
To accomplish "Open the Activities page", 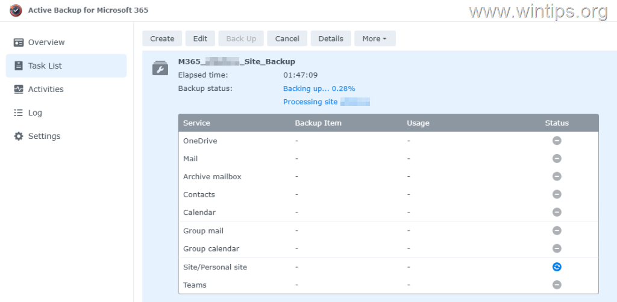I will tap(46, 90).
